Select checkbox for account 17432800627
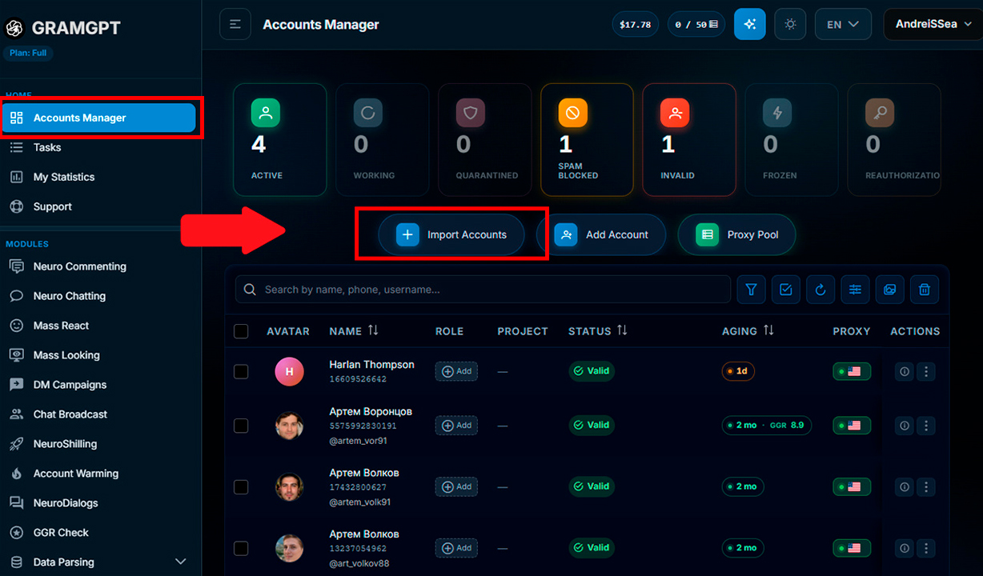The image size is (983, 576). [x=241, y=486]
